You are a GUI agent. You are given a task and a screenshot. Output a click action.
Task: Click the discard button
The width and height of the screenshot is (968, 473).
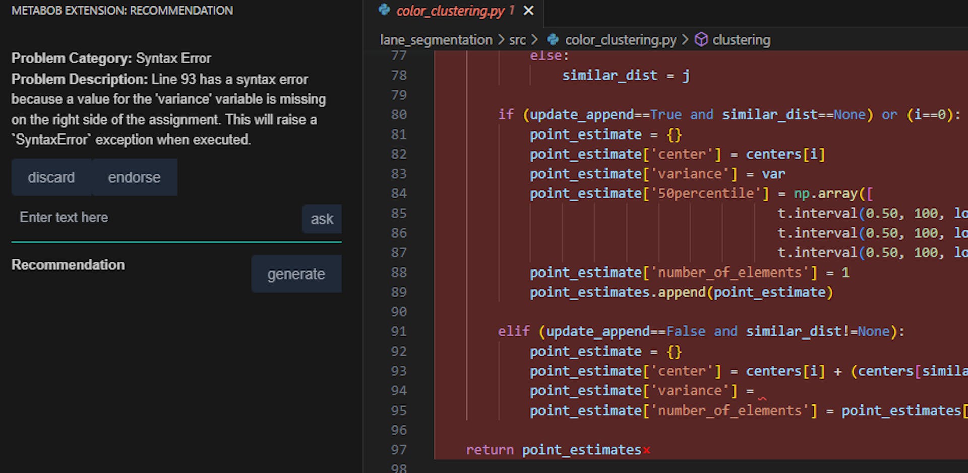pos(51,177)
